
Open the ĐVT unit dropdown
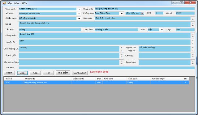coord(161,30)
